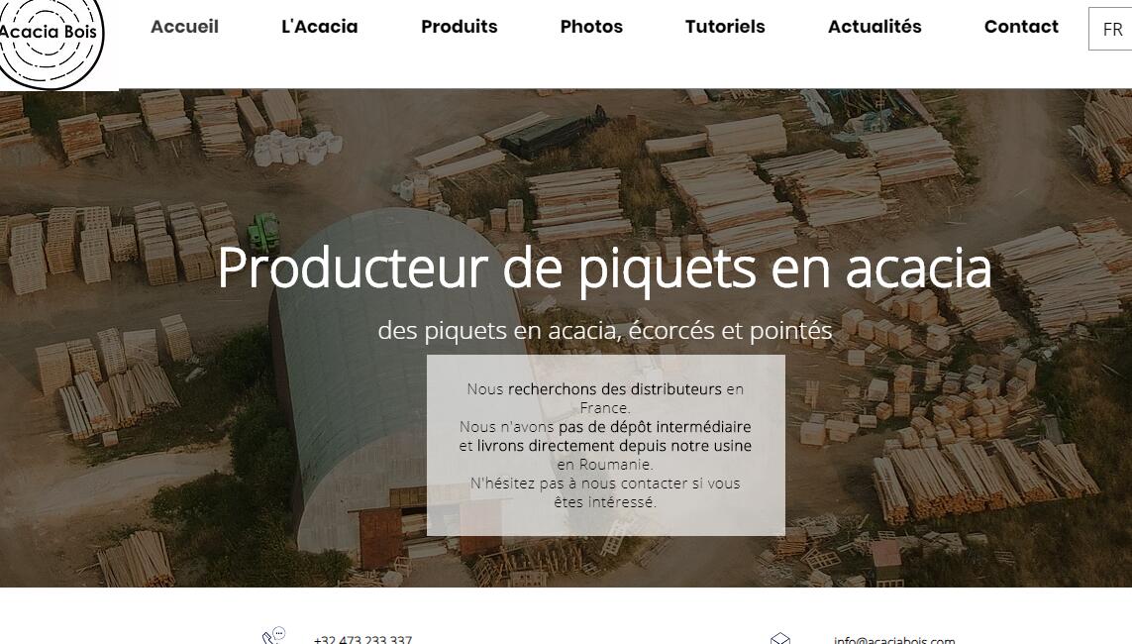Image resolution: width=1132 pixels, height=644 pixels.
Task: Open the Contact page
Action: point(1021,27)
